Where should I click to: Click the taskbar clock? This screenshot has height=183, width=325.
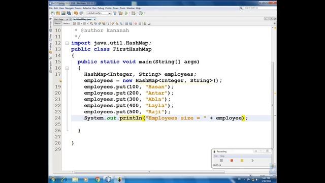[x=266, y=179]
